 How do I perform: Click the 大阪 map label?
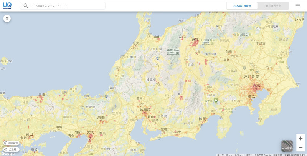pyautogui.click(x=91, y=133)
